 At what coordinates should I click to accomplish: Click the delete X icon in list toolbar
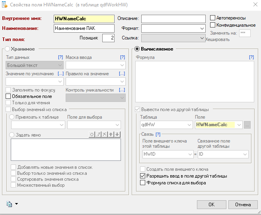[105, 135]
